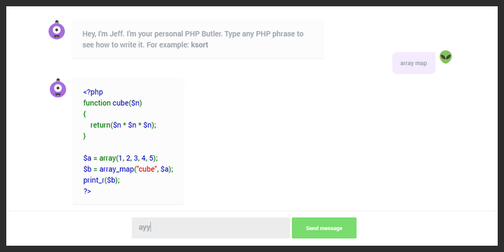
Task: Click the "print_r($b);" code line
Action: [101, 180]
